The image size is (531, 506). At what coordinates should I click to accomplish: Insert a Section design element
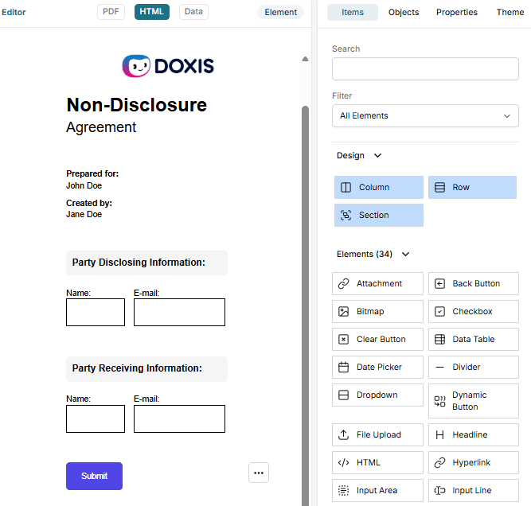coord(379,215)
